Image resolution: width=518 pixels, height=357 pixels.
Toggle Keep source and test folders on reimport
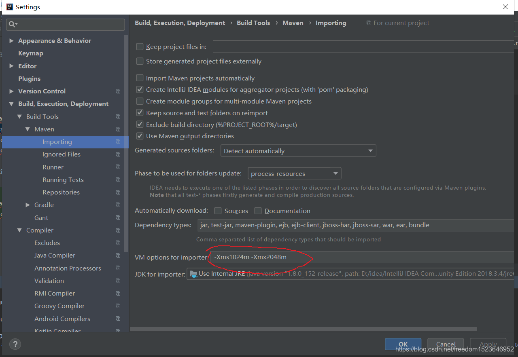coord(140,113)
